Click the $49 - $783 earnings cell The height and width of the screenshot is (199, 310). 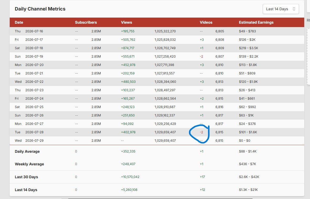[x=247, y=31]
